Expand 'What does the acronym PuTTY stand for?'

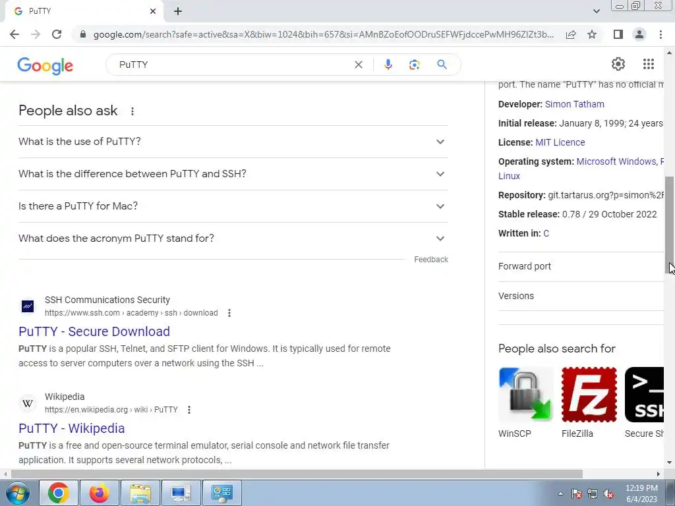(233, 239)
